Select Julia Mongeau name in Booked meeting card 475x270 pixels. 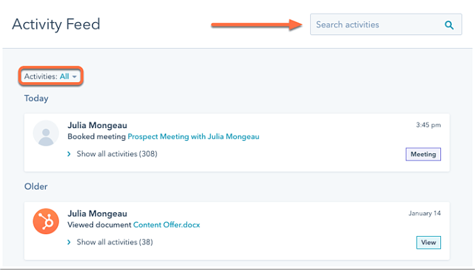coord(98,125)
